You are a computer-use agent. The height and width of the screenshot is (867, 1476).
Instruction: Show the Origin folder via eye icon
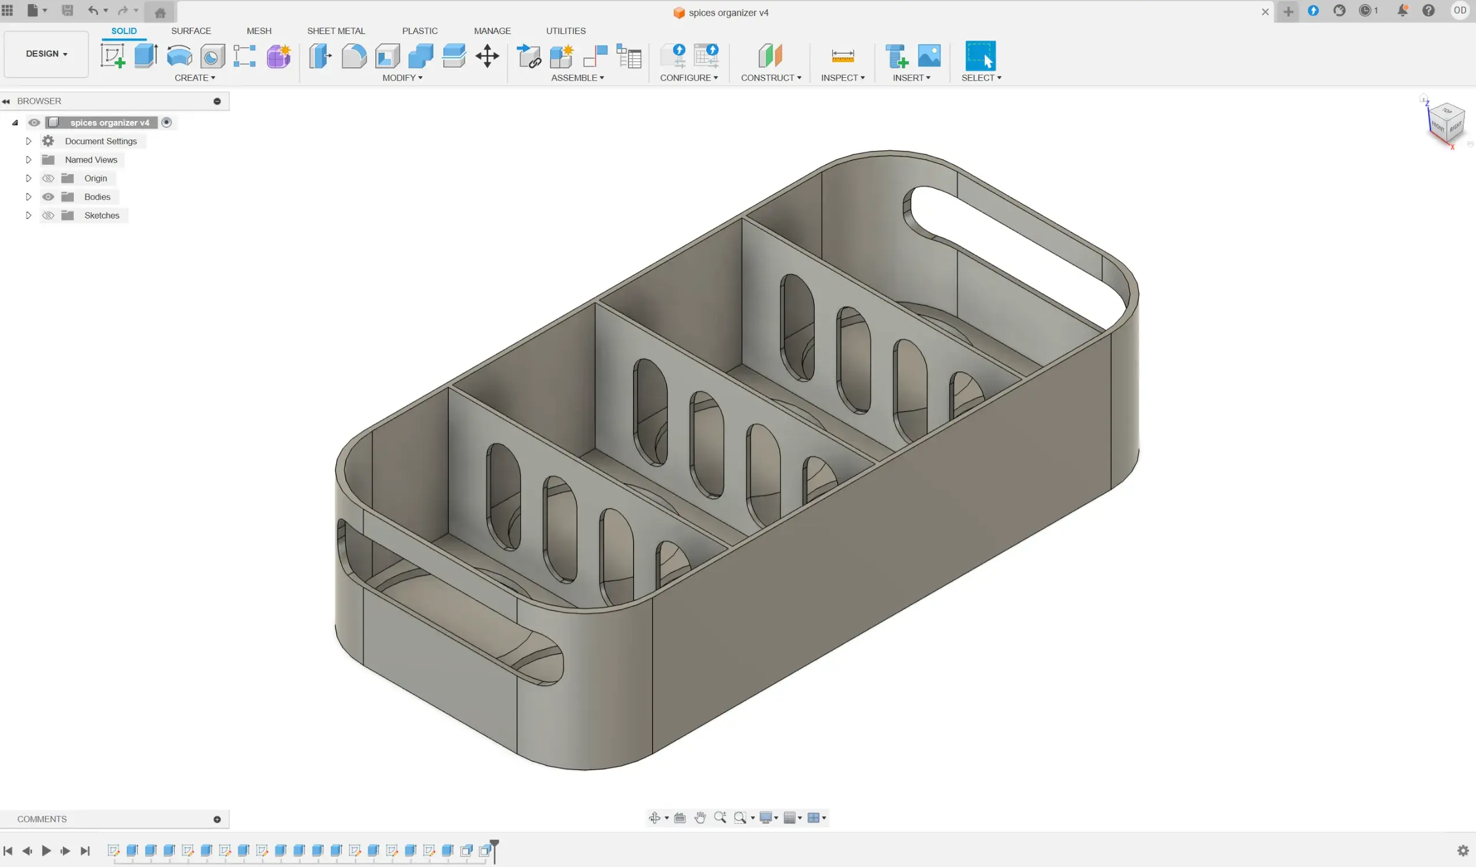coord(48,178)
